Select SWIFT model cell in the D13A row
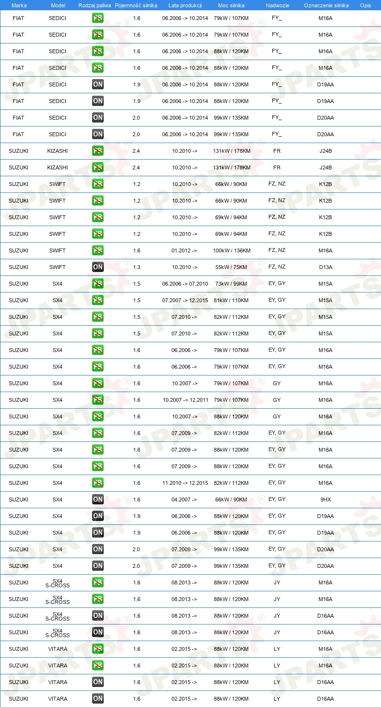This screenshot has width=381, height=707. (x=57, y=267)
